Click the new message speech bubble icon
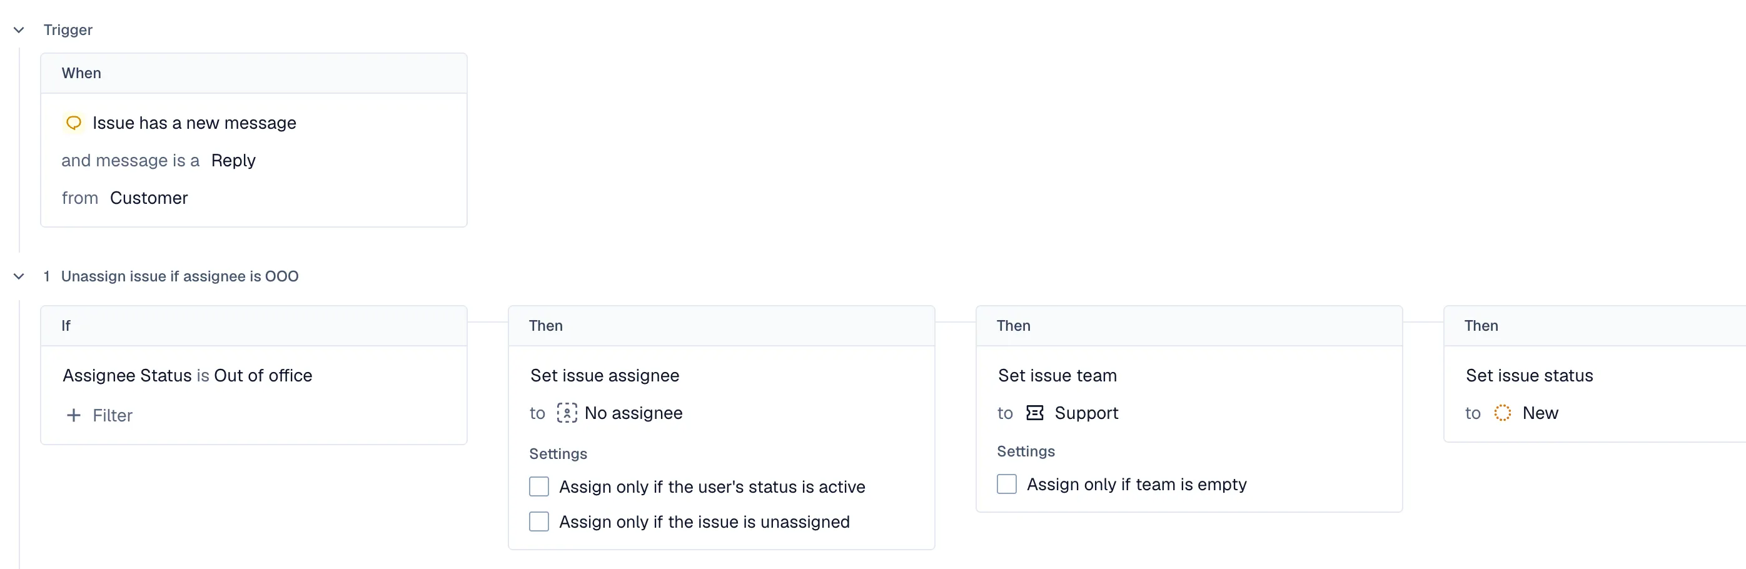The image size is (1746, 569). coord(73,123)
